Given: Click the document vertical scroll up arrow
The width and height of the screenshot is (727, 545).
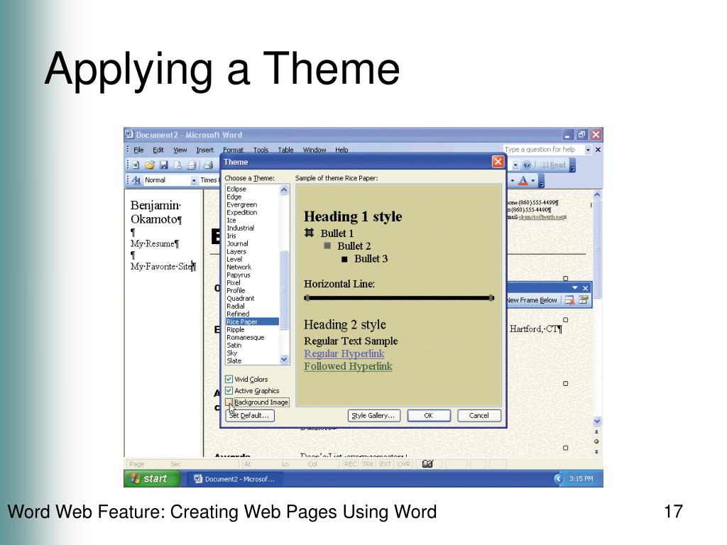Looking at the screenshot, I should (597, 194).
